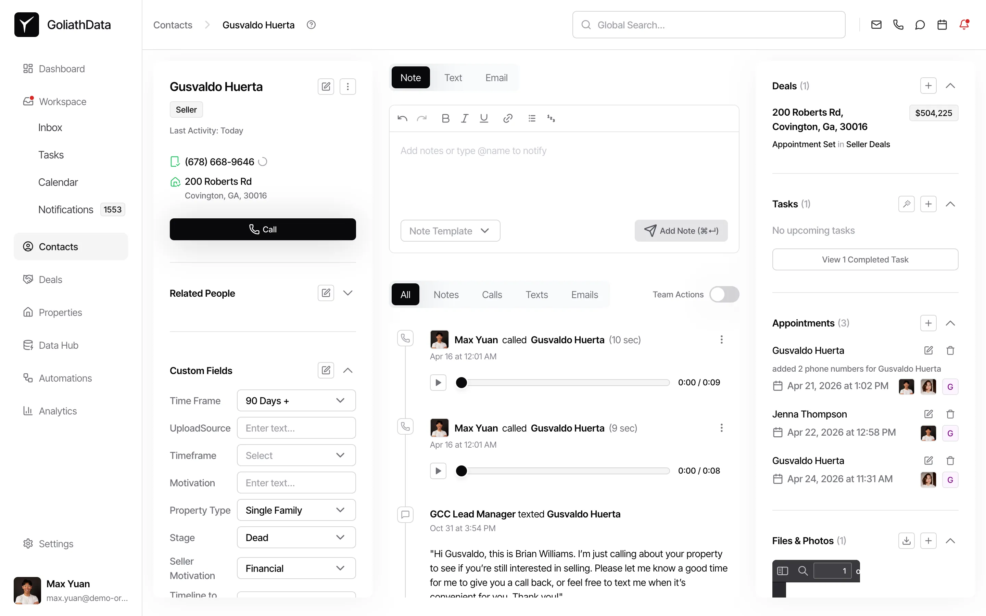
Task: Create a bulleted list in the note editor
Action: coord(532,118)
